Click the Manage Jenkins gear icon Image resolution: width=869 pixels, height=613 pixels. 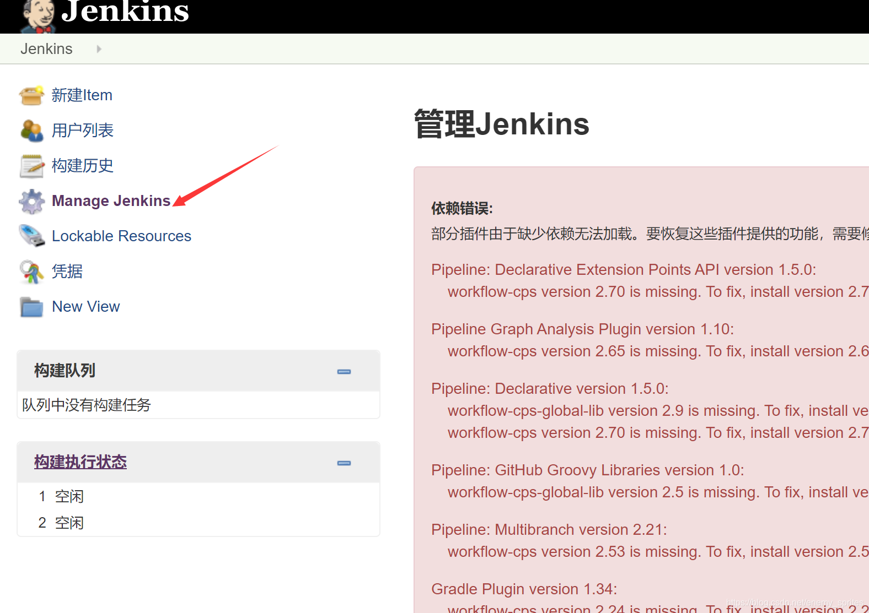tap(31, 201)
